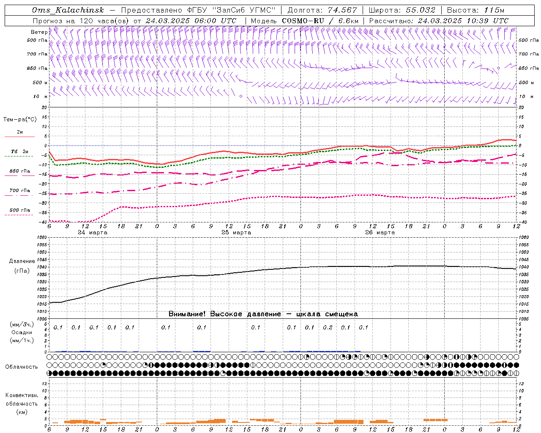Click the left 500 гПа wind level label
541x433 pixels.
[37, 40]
